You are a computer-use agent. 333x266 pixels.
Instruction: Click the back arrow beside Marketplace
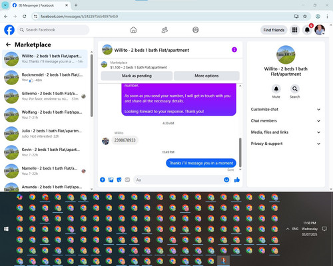pyautogui.click(x=8, y=45)
